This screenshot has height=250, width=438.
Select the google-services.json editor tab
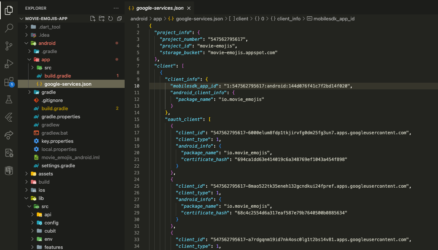pyautogui.click(x=160, y=8)
